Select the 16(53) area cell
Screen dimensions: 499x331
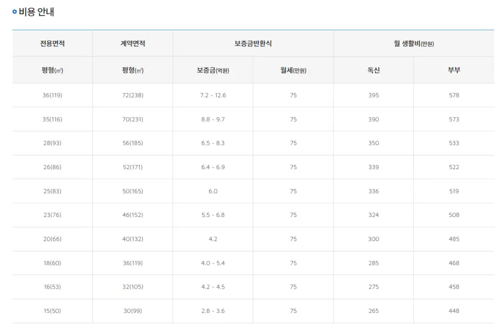(53, 287)
